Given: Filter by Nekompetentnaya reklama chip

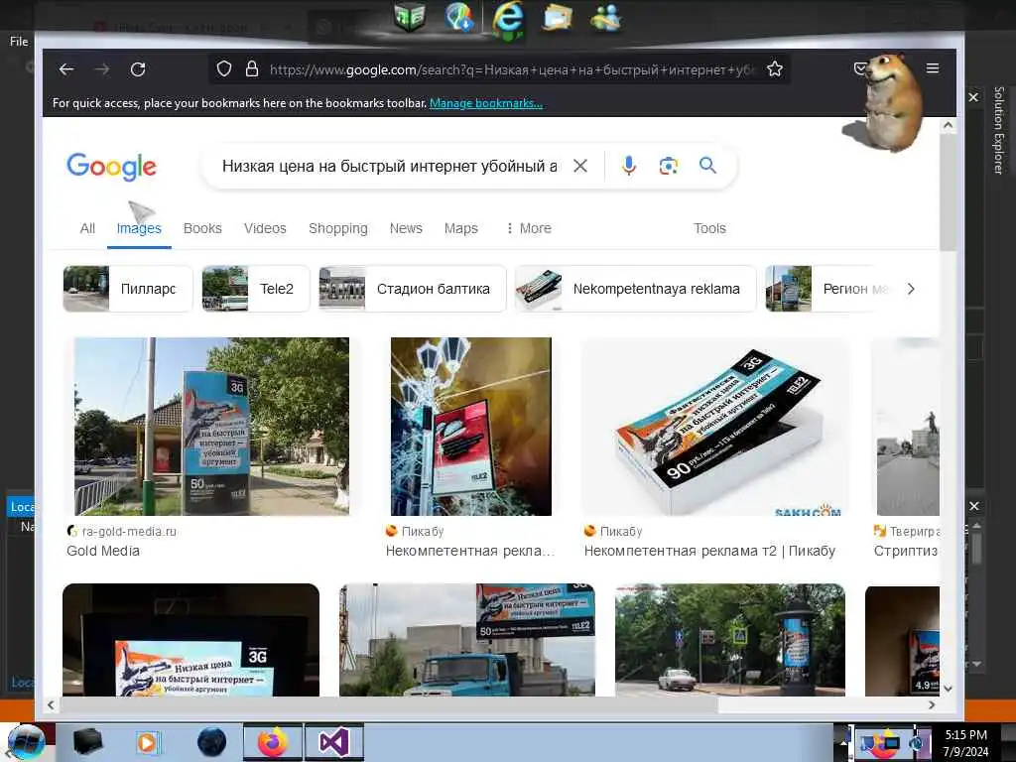Looking at the screenshot, I should [635, 289].
